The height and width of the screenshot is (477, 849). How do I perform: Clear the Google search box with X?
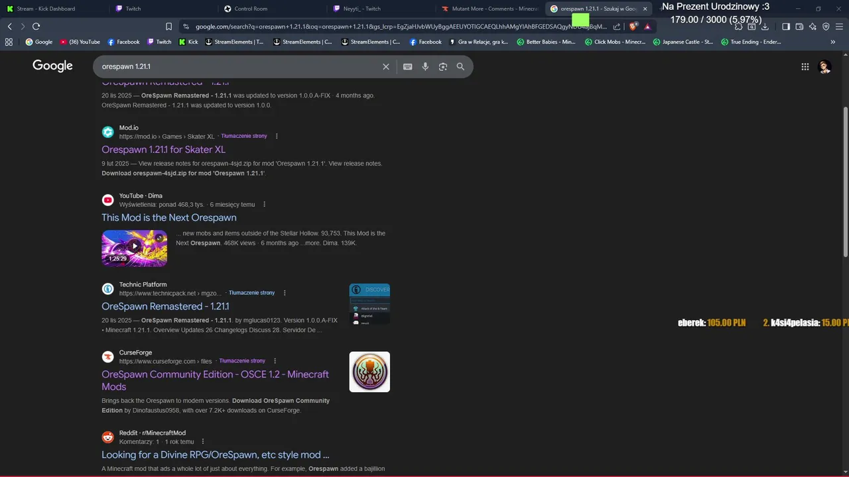386,66
